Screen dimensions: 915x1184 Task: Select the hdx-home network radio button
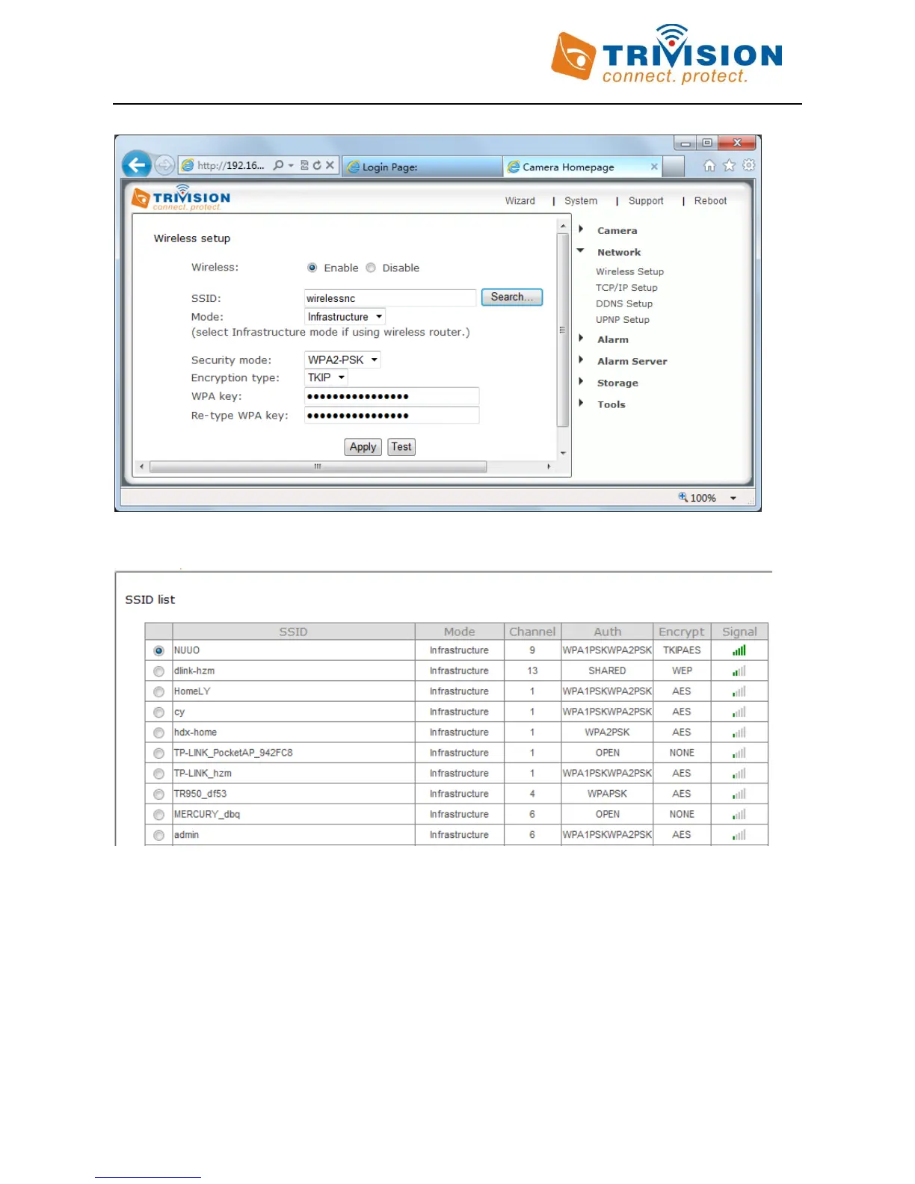tap(158, 733)
